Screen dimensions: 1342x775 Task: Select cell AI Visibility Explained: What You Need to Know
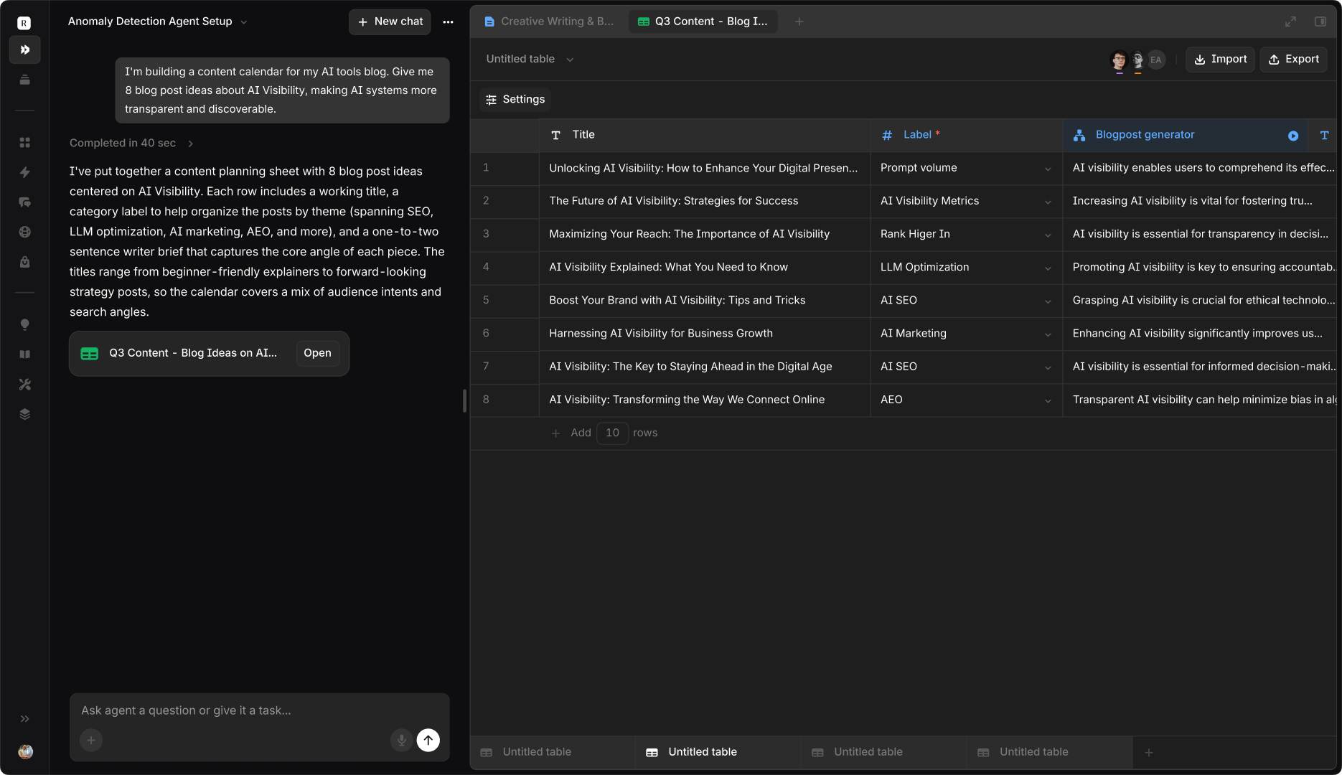tap(705, 267)
